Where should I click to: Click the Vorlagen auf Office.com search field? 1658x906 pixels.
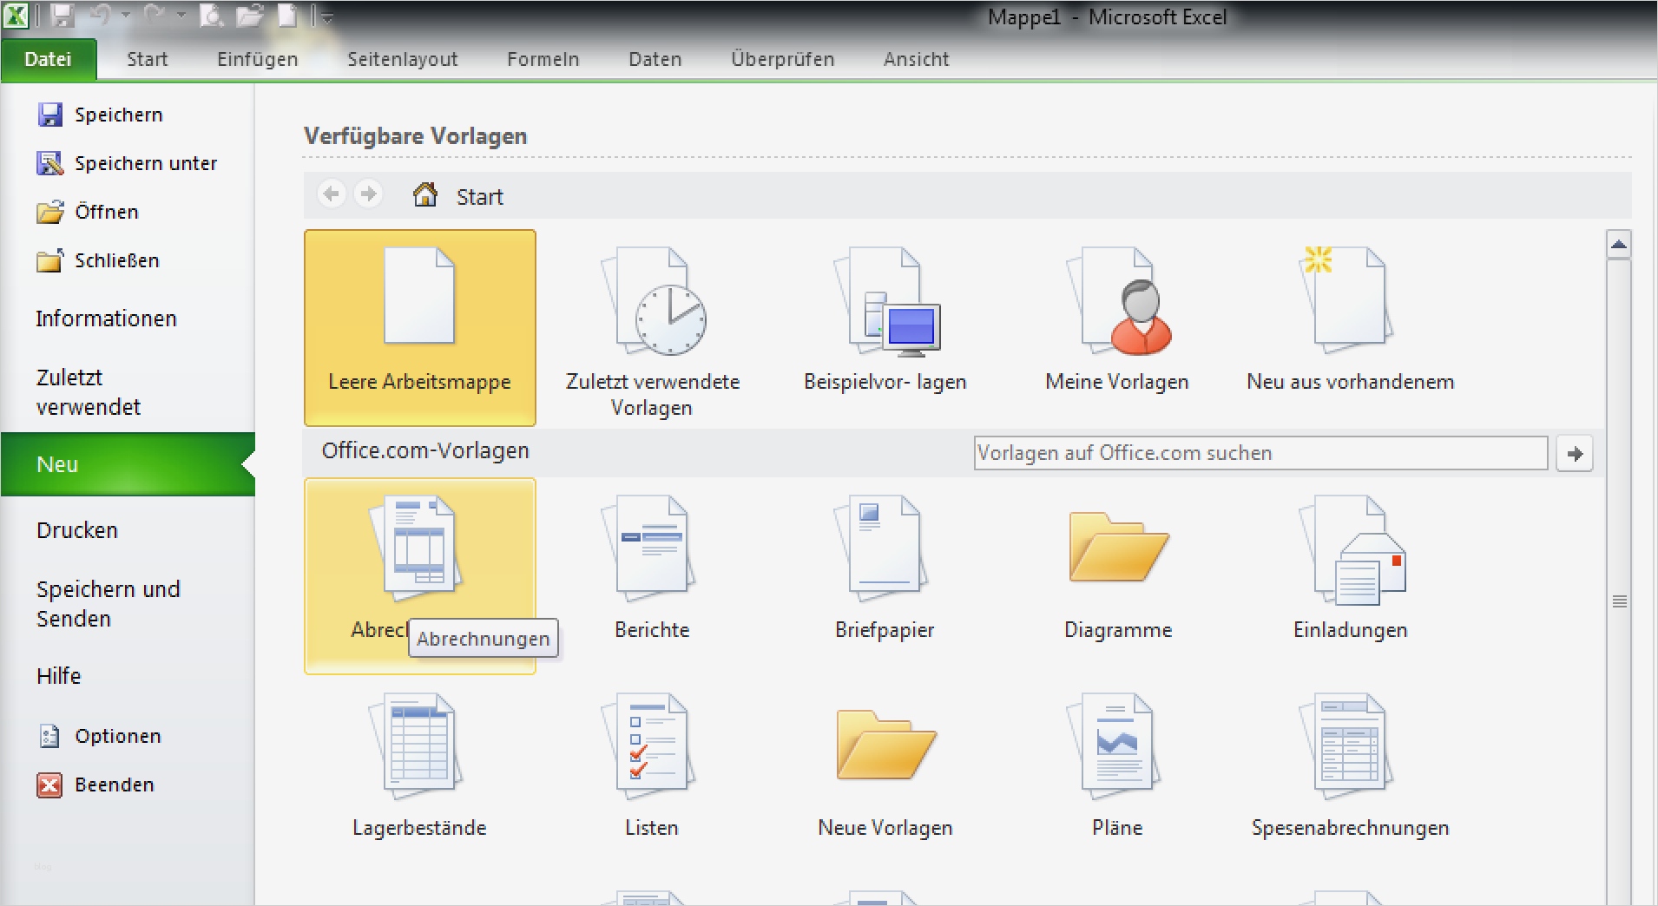1259,452
